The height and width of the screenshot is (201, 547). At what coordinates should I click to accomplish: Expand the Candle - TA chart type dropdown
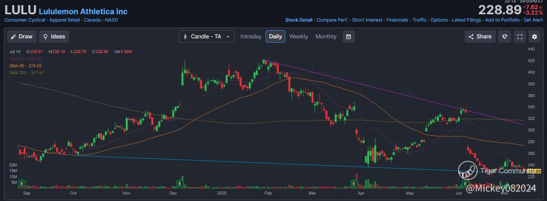coord(207,37)
